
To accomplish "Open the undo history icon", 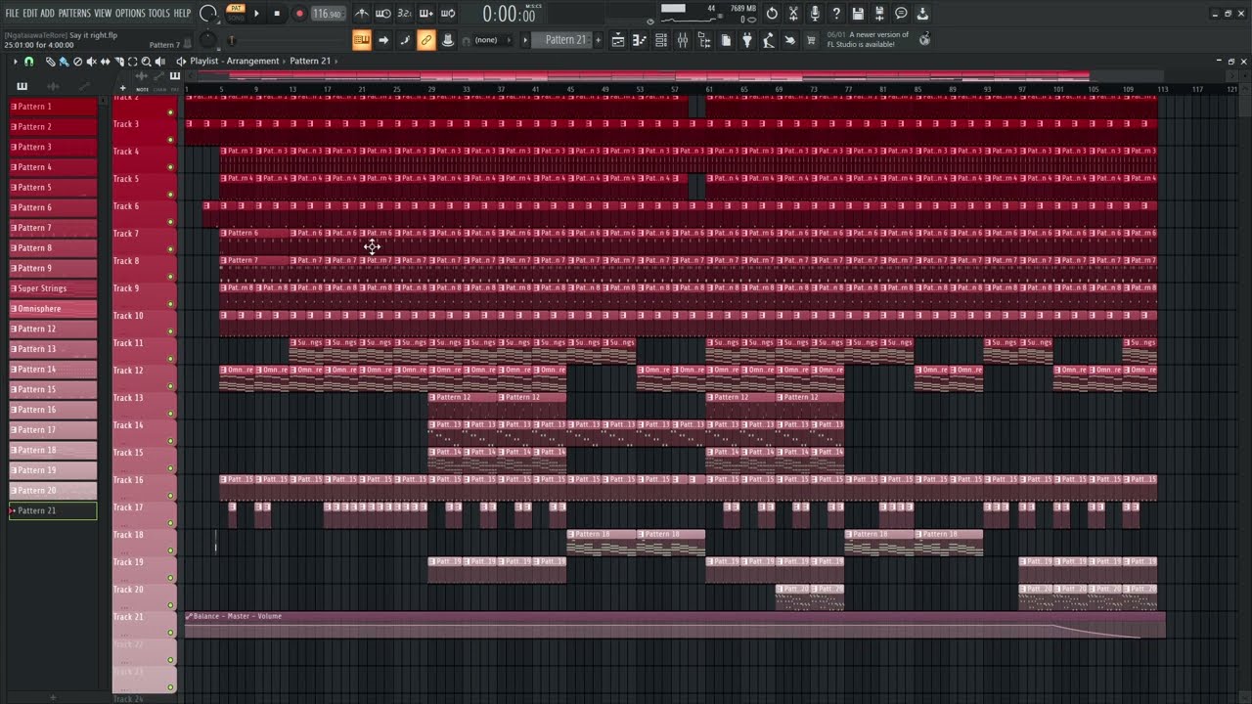I will click(772, 14).
